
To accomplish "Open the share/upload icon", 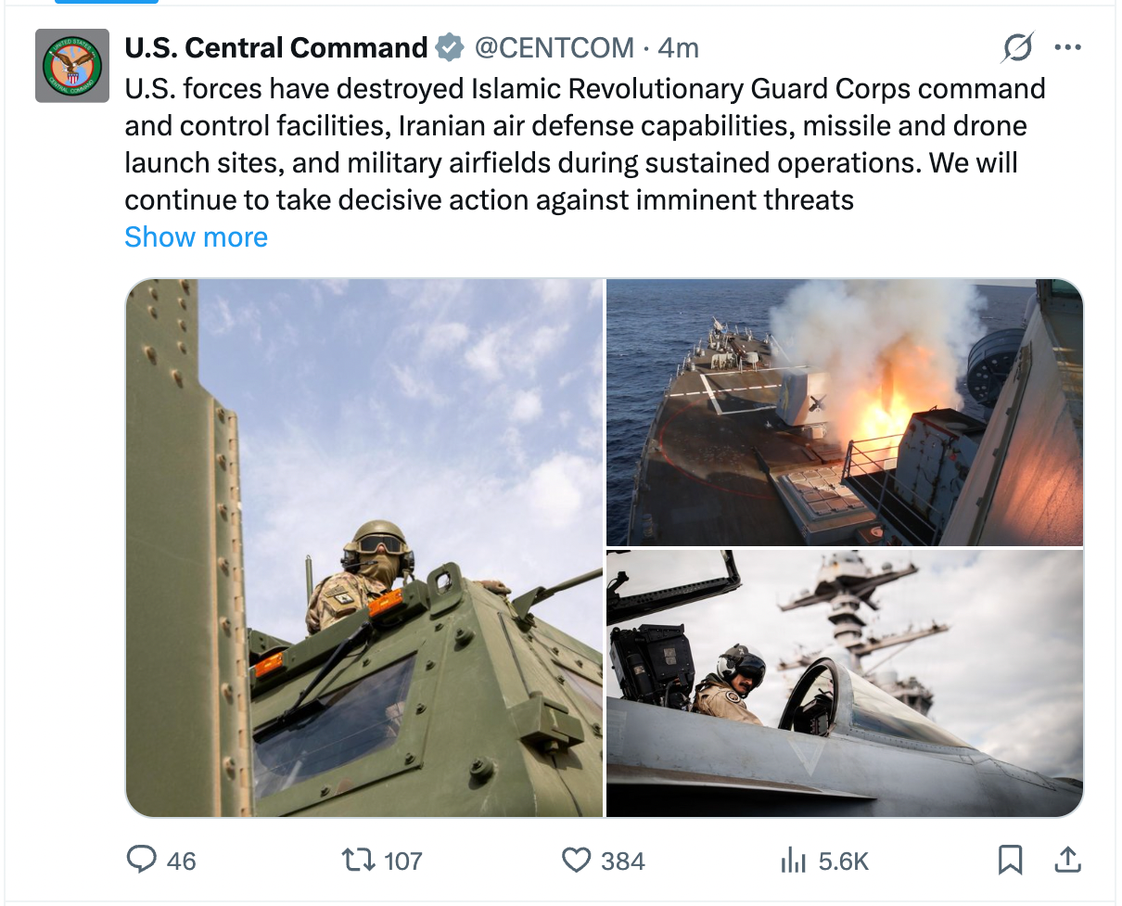I will click(x=1068, y=861).
